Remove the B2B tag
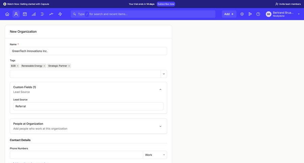This screenshot has width=304, height=163. click(x=18, y=66)
